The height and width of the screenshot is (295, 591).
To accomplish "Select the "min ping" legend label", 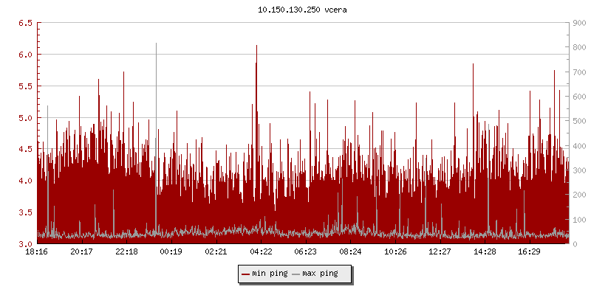I will pyautogui.click(x=270, y=274).
